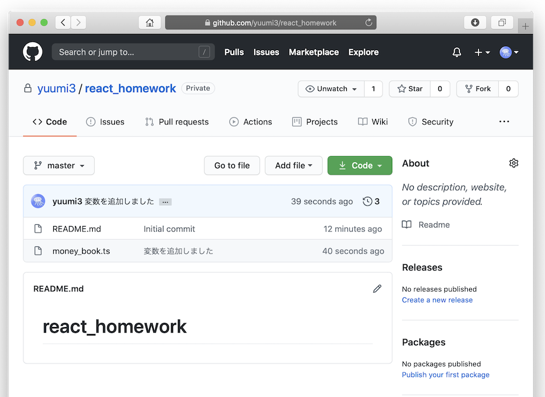This screenshot has height=397, width=545.
Task: Reload the page from address bar
Action: (368, 23)
